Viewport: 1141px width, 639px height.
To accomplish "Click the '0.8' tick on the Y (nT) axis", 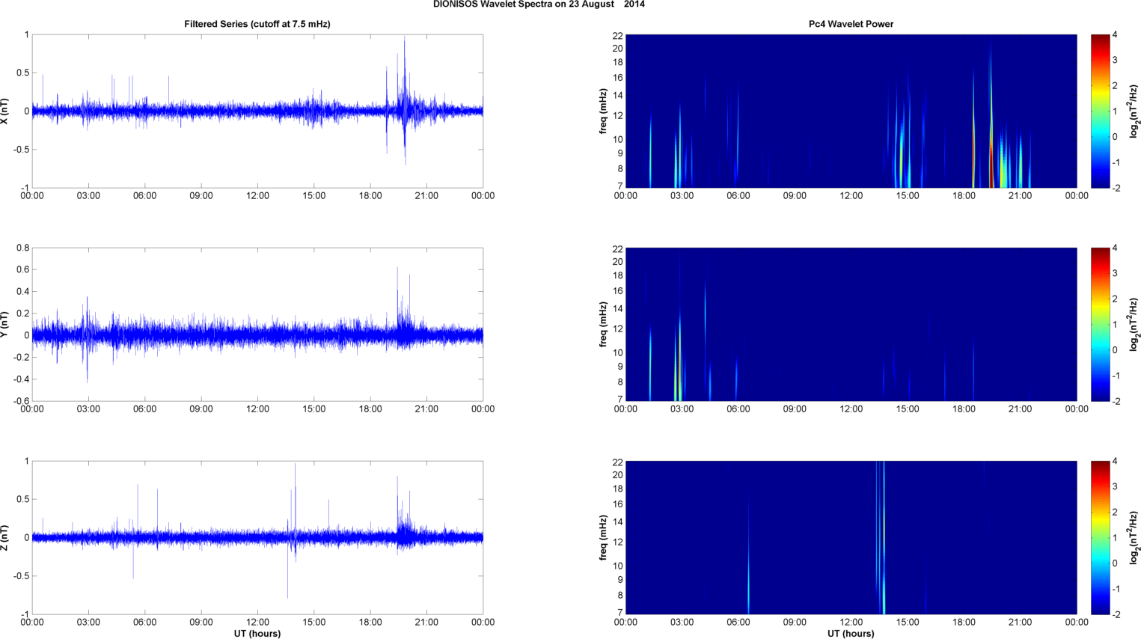I will click(22, 248).
